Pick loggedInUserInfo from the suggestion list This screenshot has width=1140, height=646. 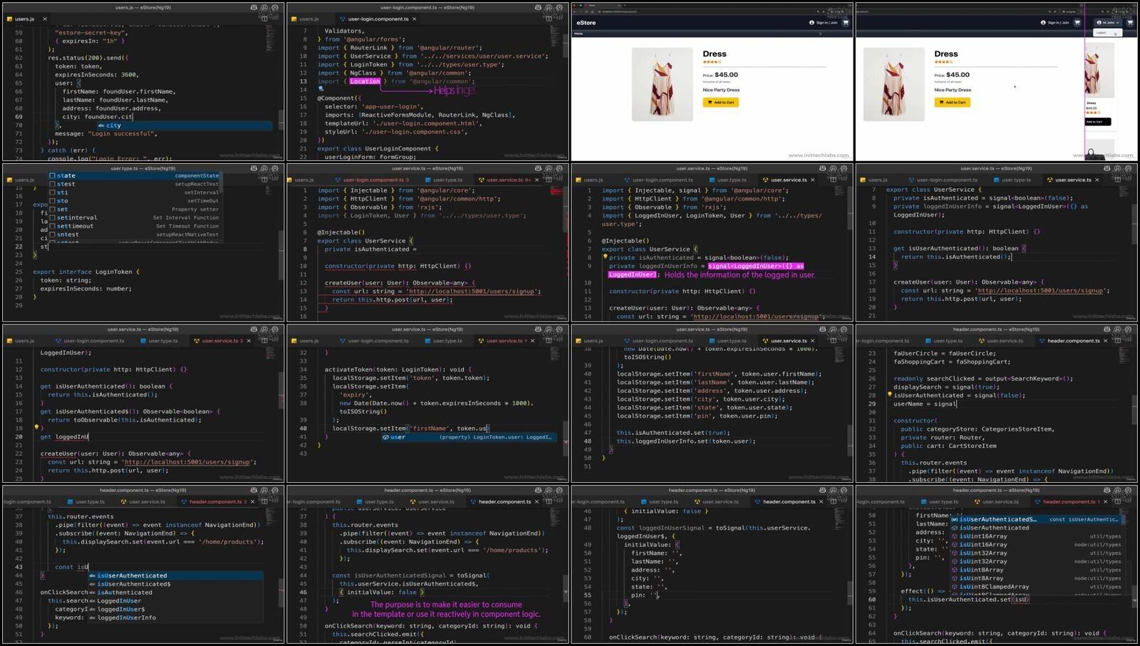pyautogui.click(x=126, y=617)
